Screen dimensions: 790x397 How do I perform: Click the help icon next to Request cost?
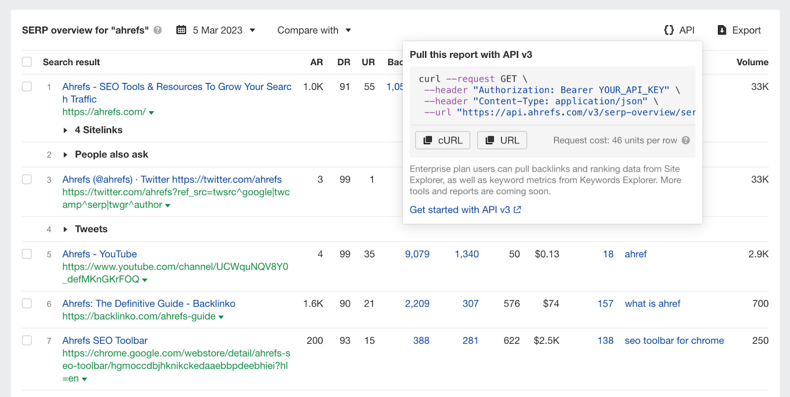686,140
